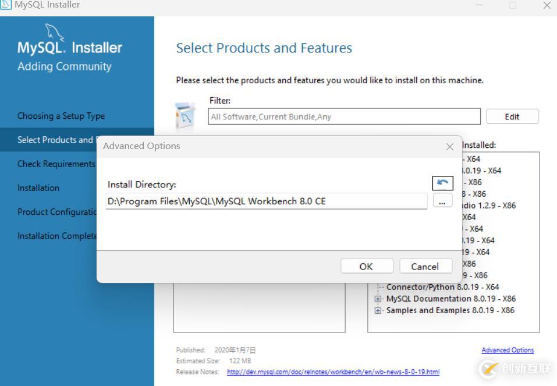Click the Estimated Size 122 MB value
This screenshot has width=557, height=386.
coord(240,361)
